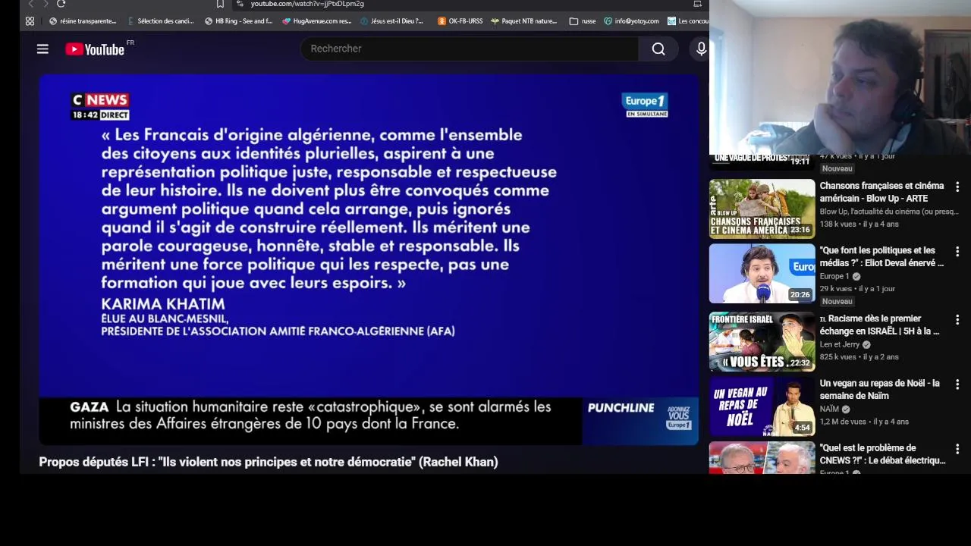Open more options for Eliot Deval video
The height and width of the screenshot is (546, 971).
[x=957, y=251]
